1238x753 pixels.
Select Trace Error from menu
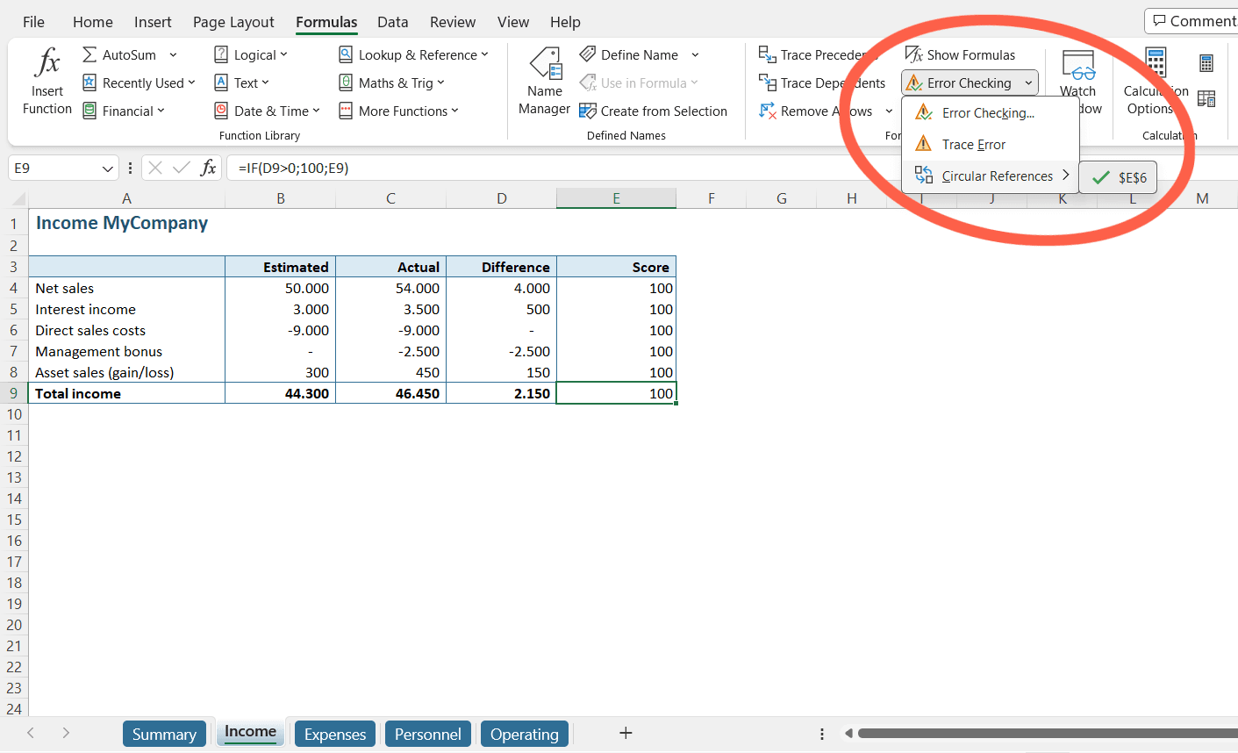973,145
